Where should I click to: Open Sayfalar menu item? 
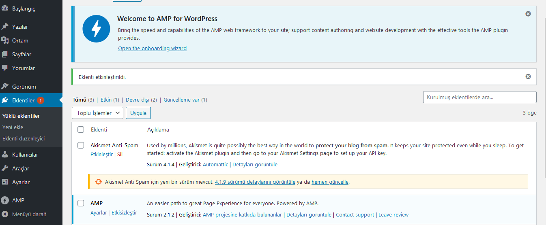pyautogui.click(x=31, y=54)
